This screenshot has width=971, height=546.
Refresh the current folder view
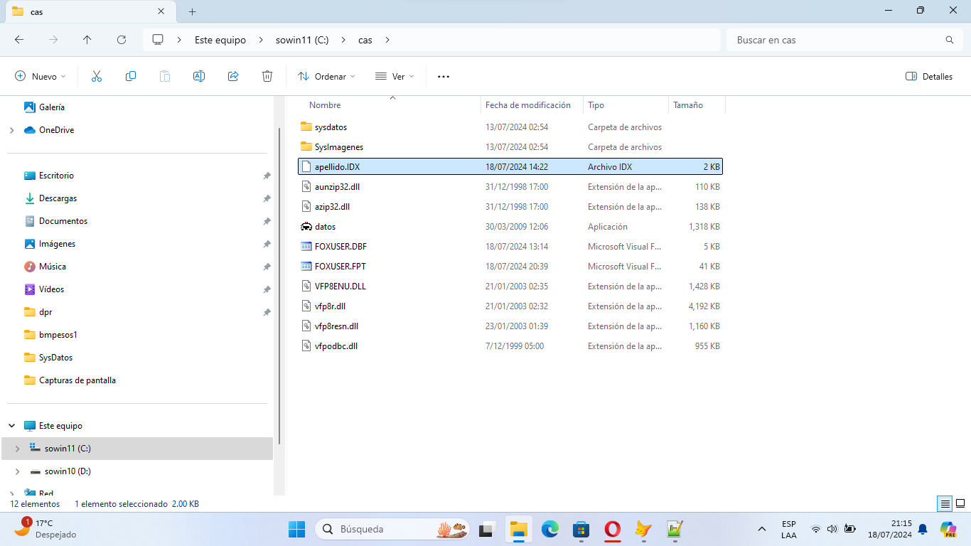tap(122, 40)
